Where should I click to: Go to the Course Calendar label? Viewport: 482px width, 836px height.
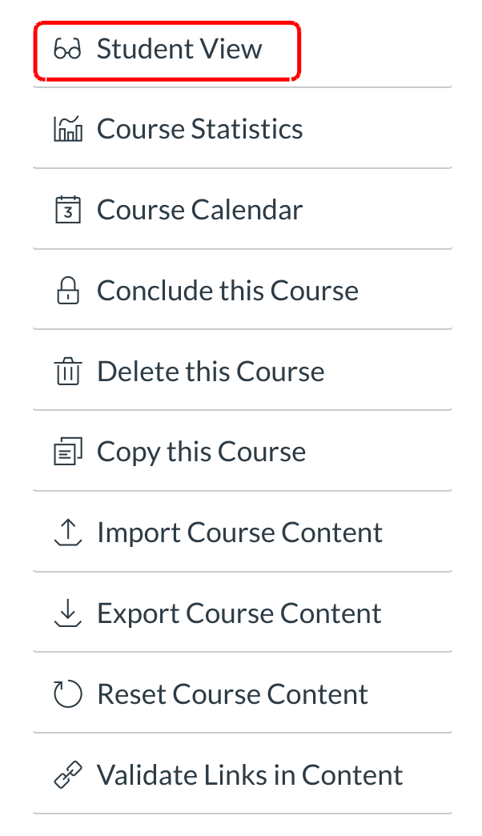click(x=199, y=211)
